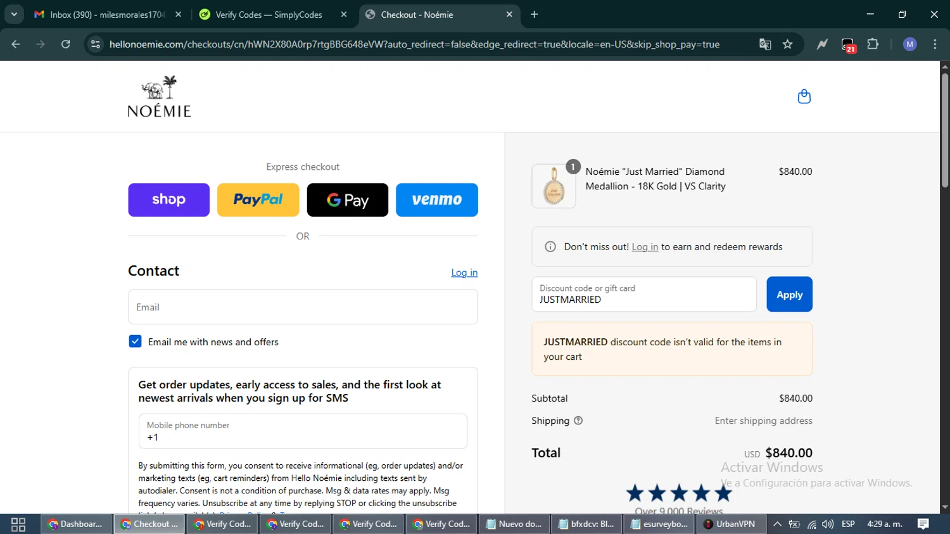Viewport: 950px width, 534px height.
Task: Go forward to the next page
Action: 41,44
